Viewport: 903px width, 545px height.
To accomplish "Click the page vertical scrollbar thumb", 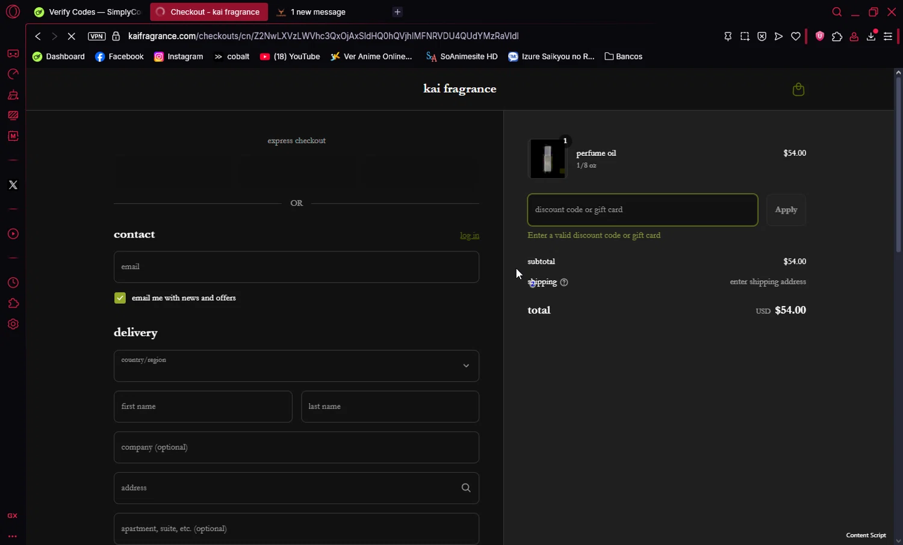I will pyautogui.click(x=898, y=164).
